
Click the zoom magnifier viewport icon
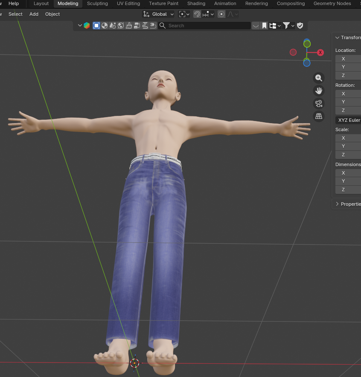click(319, 78)
